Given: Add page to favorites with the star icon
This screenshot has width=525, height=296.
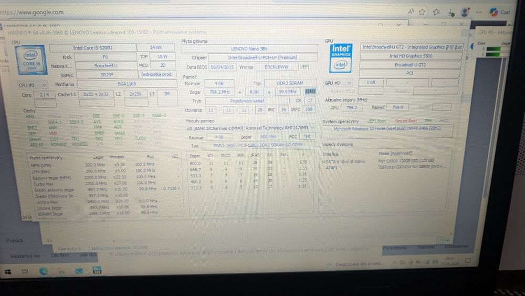Looking at the screenshot, I should tap(422, 12).
